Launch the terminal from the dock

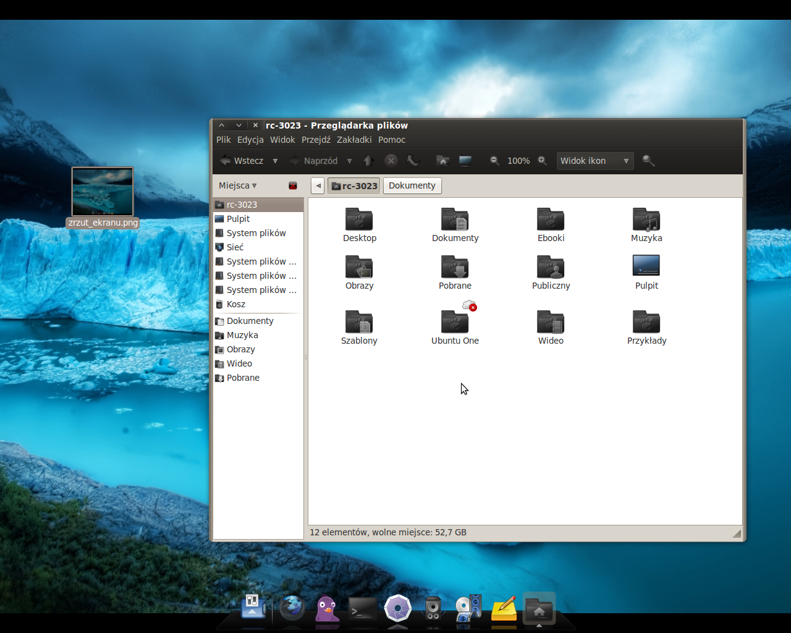pos(363,609)
